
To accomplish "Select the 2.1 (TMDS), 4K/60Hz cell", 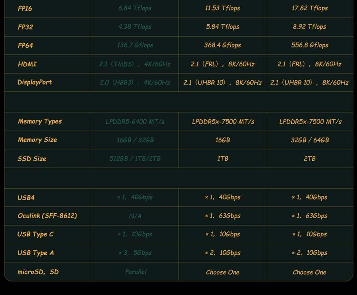I will [x=135, y=64].
